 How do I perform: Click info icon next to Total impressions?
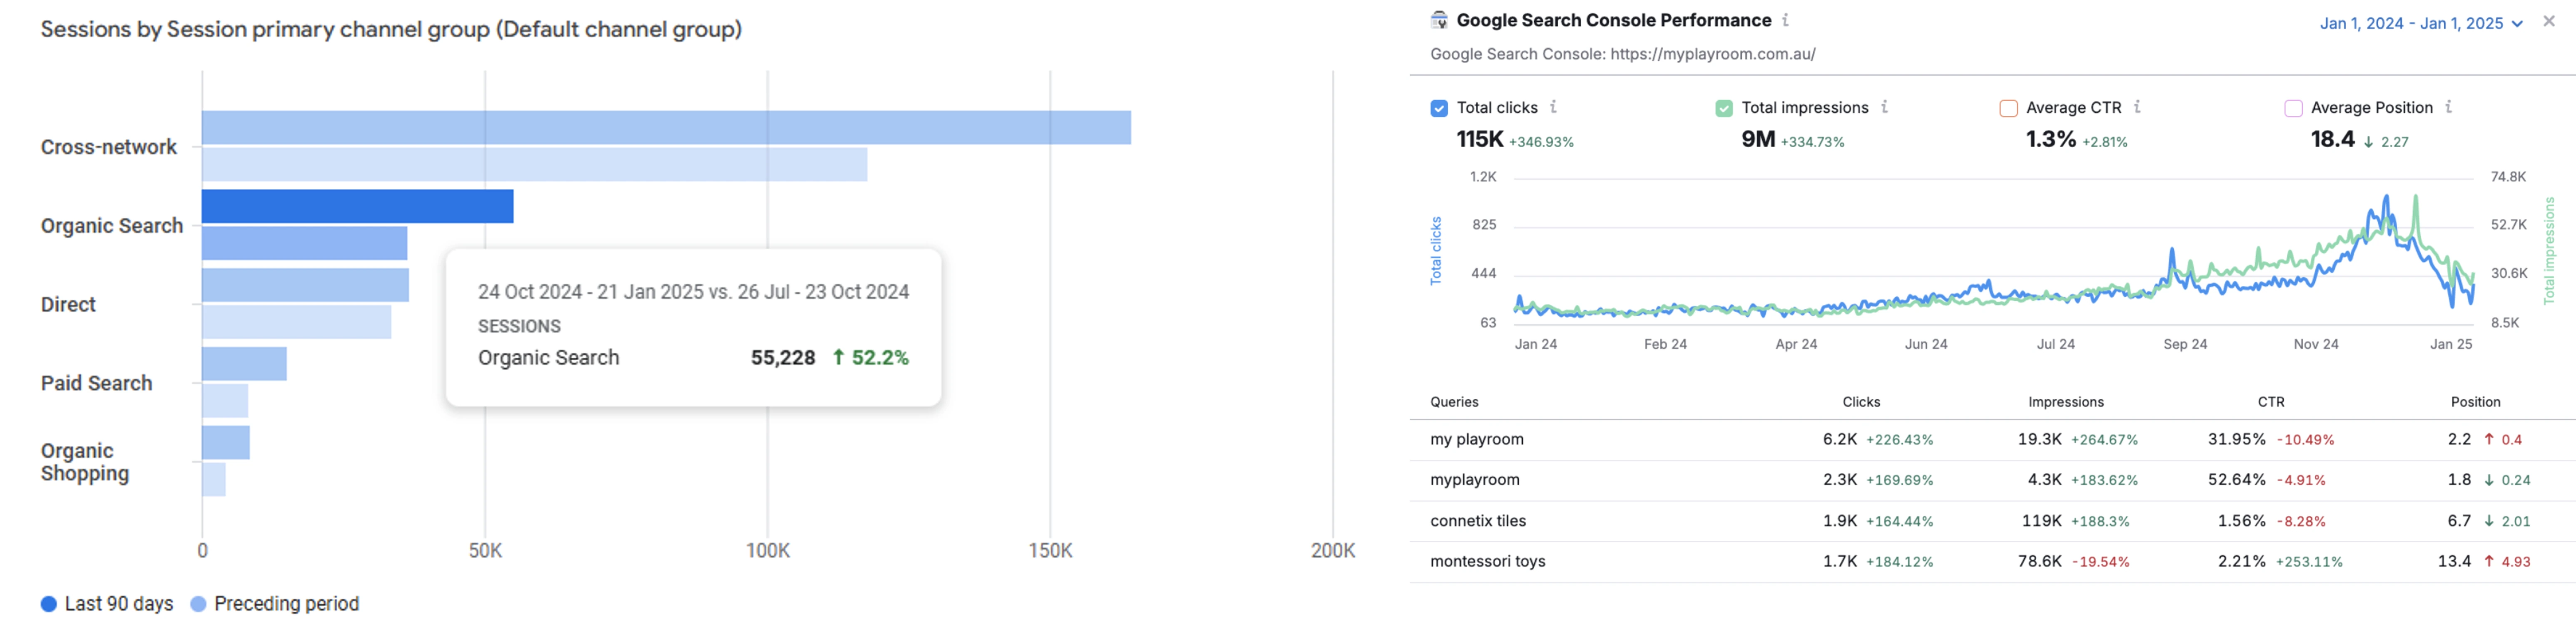(x=1884, y=107)
